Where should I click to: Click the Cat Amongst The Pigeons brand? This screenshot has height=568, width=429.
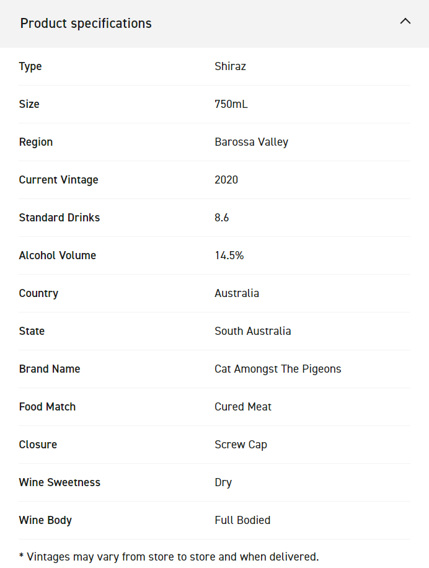pyautogui.click(x=278, y=369)
